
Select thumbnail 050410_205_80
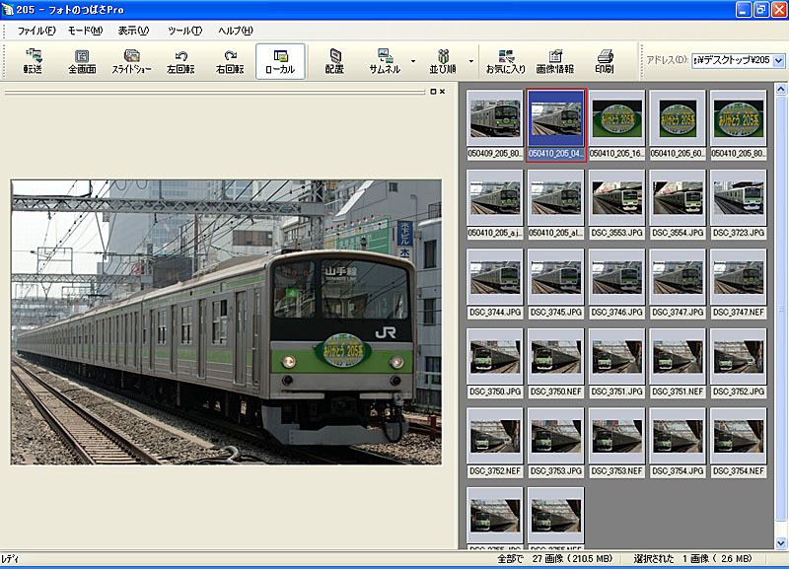[x=738, y=125]
